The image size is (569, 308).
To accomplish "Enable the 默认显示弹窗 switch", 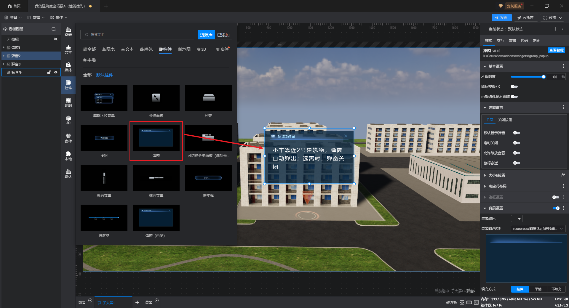I will (x=517, y=133).
